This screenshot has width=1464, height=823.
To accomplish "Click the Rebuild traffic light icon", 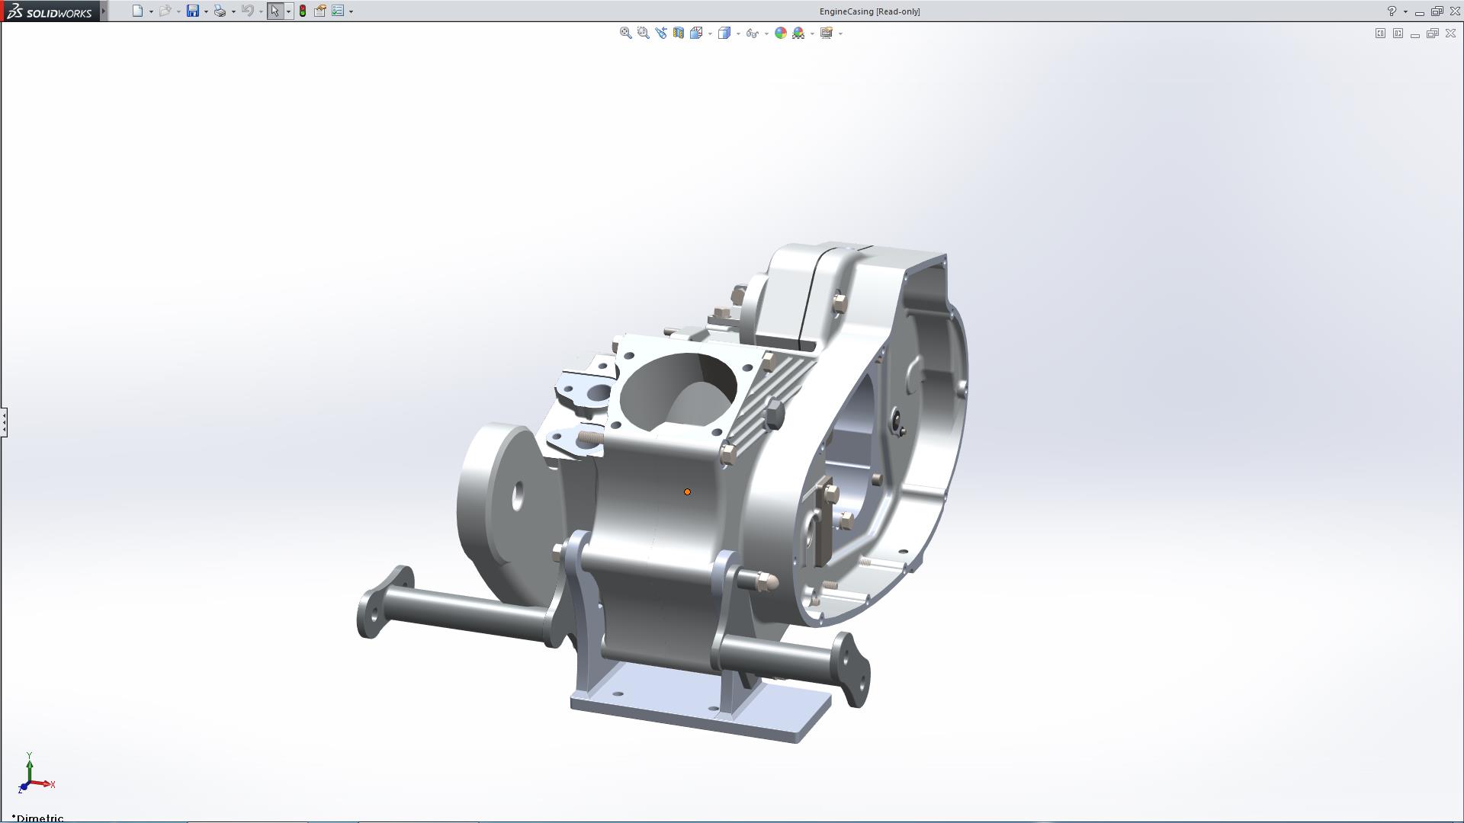I will (x=303, y=11).
